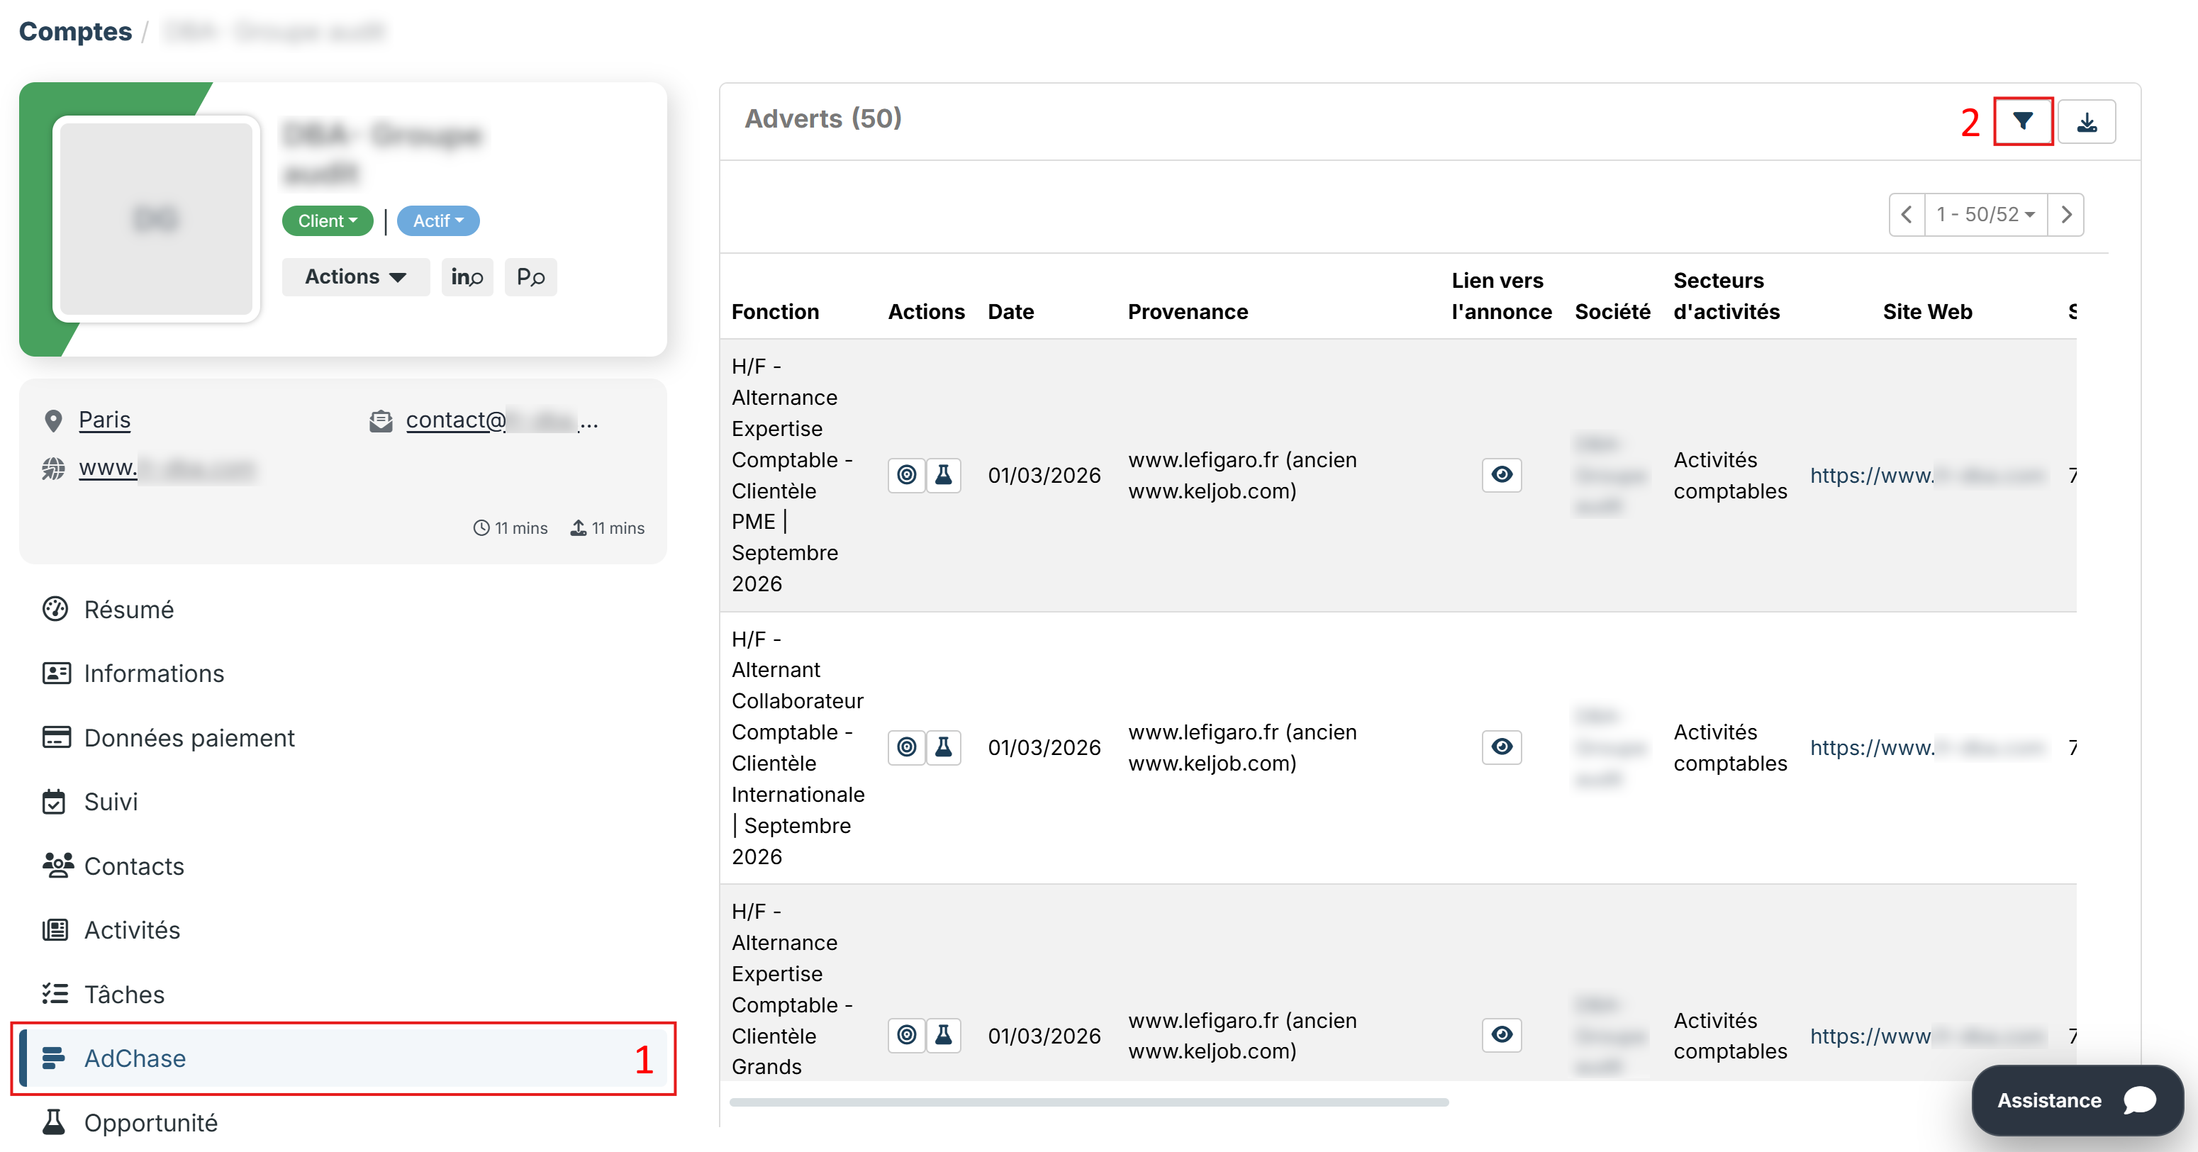Switch to the Opportunité section
The image size is (2198, 1152).
pos(150,1122)
